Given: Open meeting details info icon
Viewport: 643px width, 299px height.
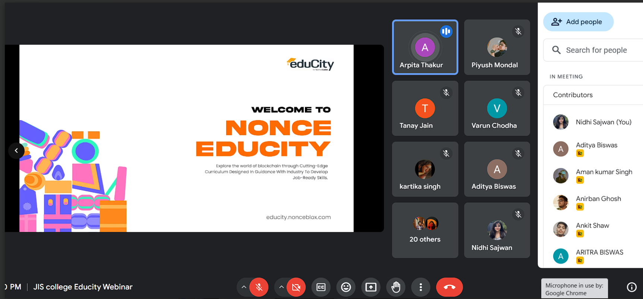Looking at the screenshot, I should click(x=632, y=287).
